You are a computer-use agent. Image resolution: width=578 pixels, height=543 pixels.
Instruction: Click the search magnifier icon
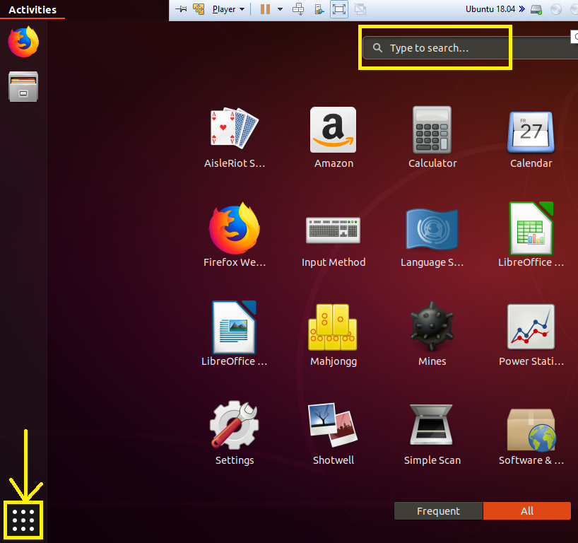(377, 47)
